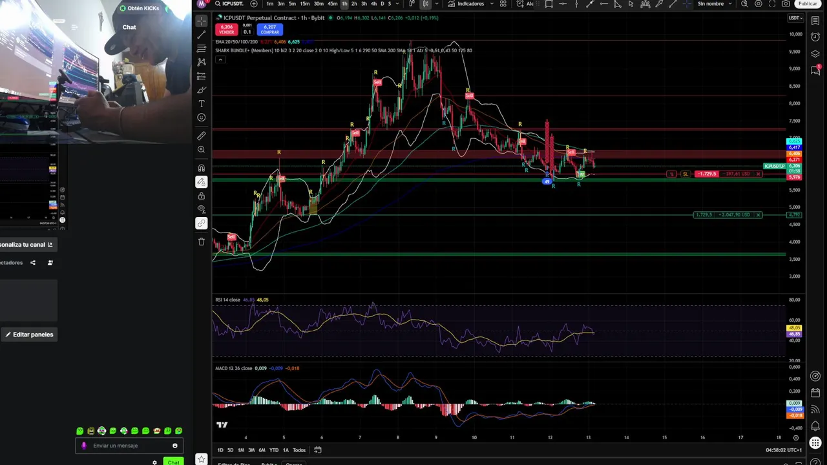This screenshot has width=827, height=465.
Task: Open the alerts clock panel icon
Action: click(815, 37)
